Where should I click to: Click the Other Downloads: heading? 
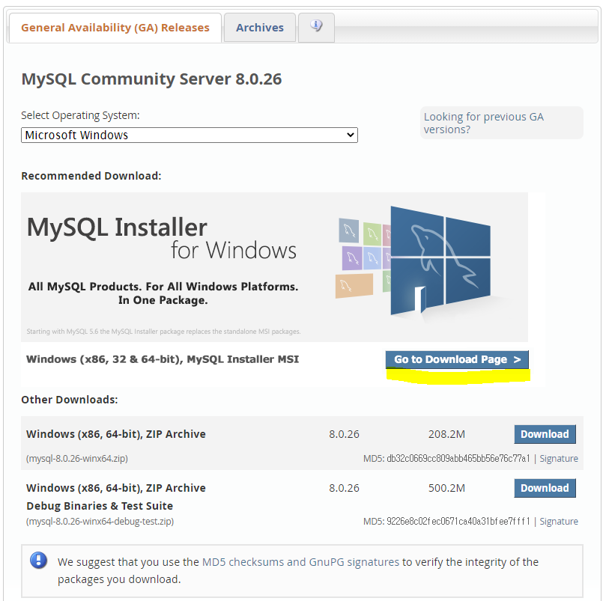coord(69,400)
